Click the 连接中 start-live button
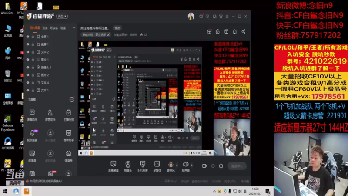The height and width of the screenshot is (196, 348). click(x=237, y=166)
